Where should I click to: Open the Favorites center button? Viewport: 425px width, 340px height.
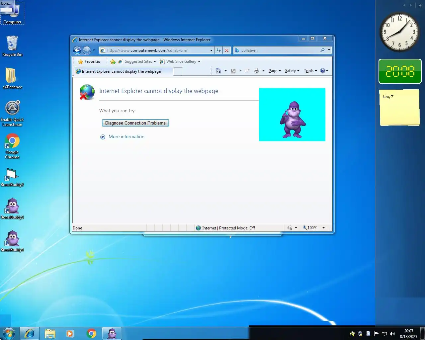pyautogui.click(x=89, y=61)
